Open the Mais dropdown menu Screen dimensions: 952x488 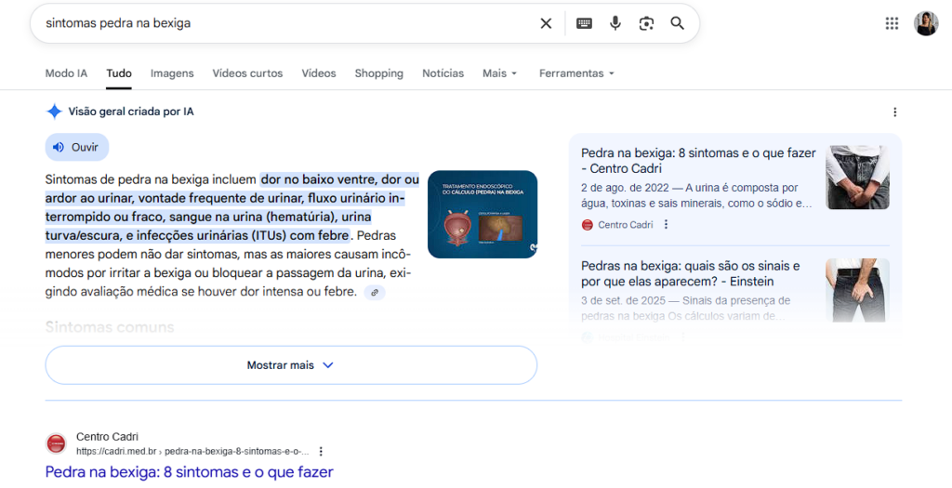point(499,73)
